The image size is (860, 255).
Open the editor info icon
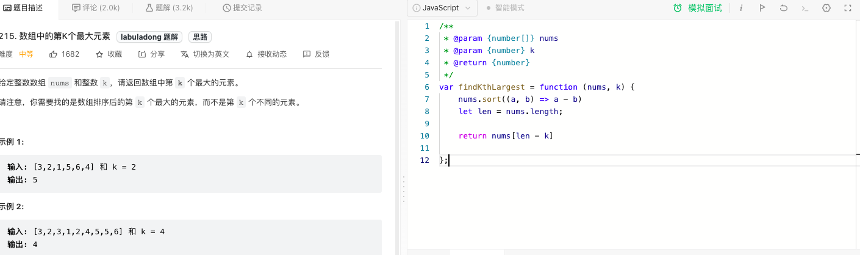(741, 8)
